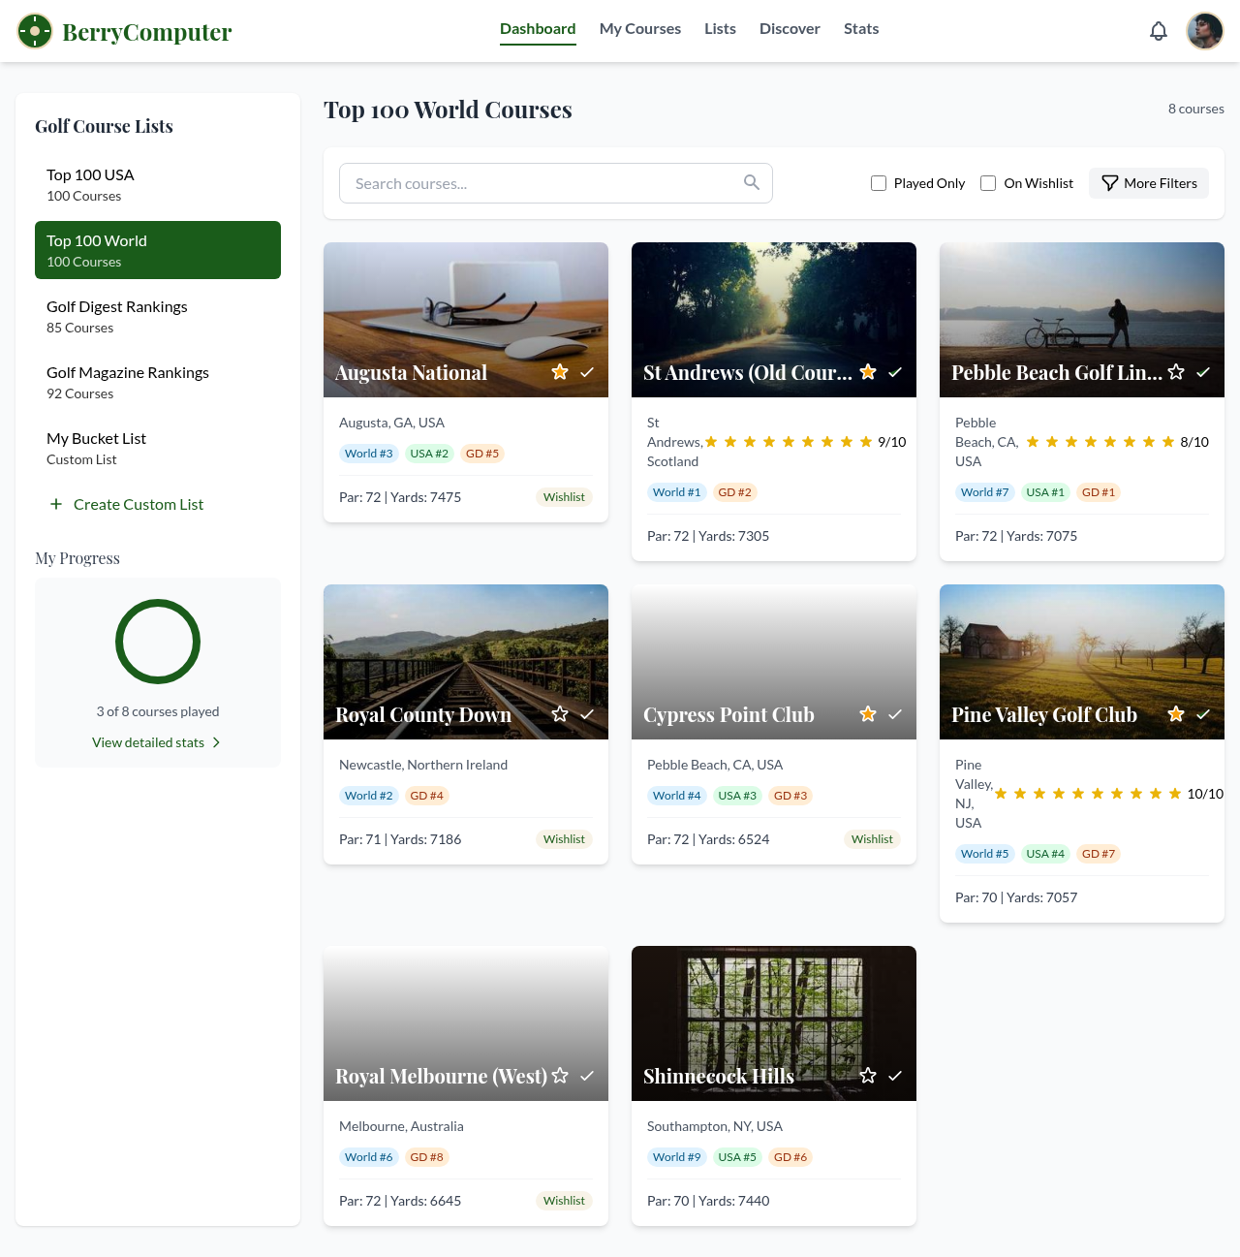Screen dimensions: 1240x1257
Task: Star the Augusta National course
Action: [x=560, y=371]
